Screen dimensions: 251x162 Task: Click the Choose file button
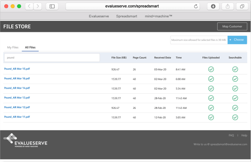point(237,40)
